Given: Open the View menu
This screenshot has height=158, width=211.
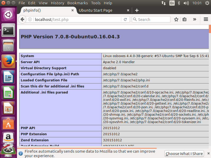Looking at the screenshot, I should (43, 3).
